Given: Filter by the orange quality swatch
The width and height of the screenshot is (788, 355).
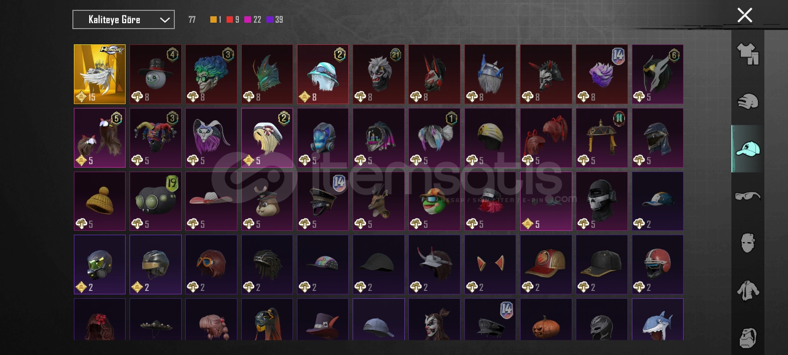Looking at the screenshot, I should pos(213,20).
